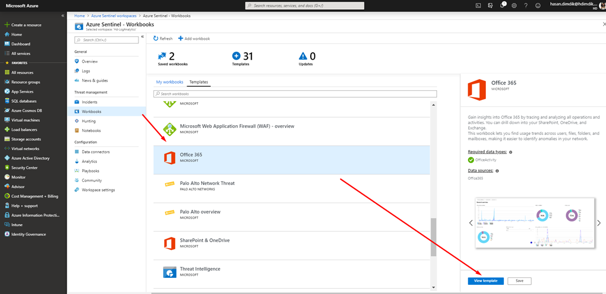Open Cost Management + Billing
This screenshot has height=294, width=606.
pos(34,196)
